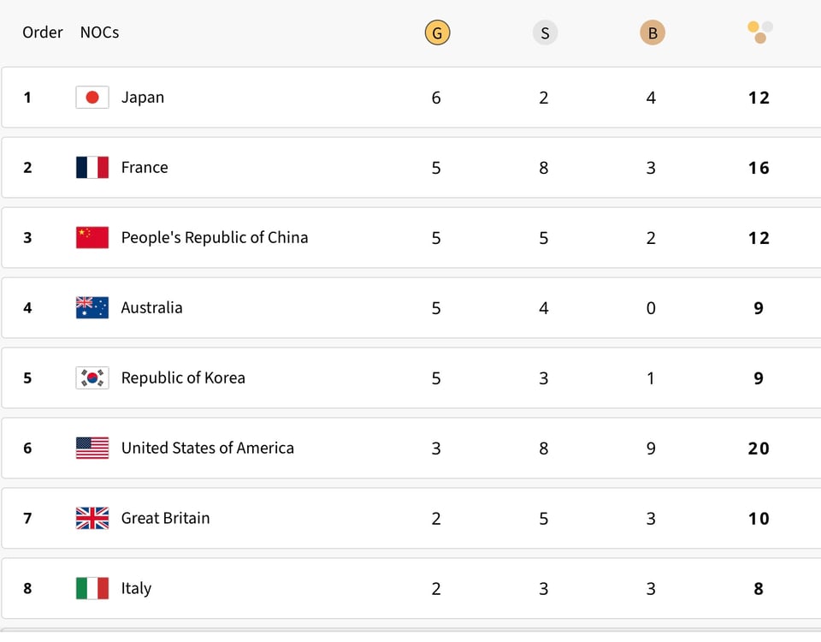
Task: Click the NOCs column header
Action: click(x=99, y=33)
